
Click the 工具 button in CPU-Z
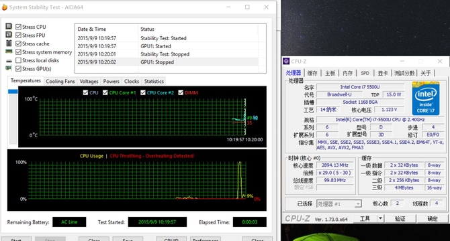tap(365, 219)
